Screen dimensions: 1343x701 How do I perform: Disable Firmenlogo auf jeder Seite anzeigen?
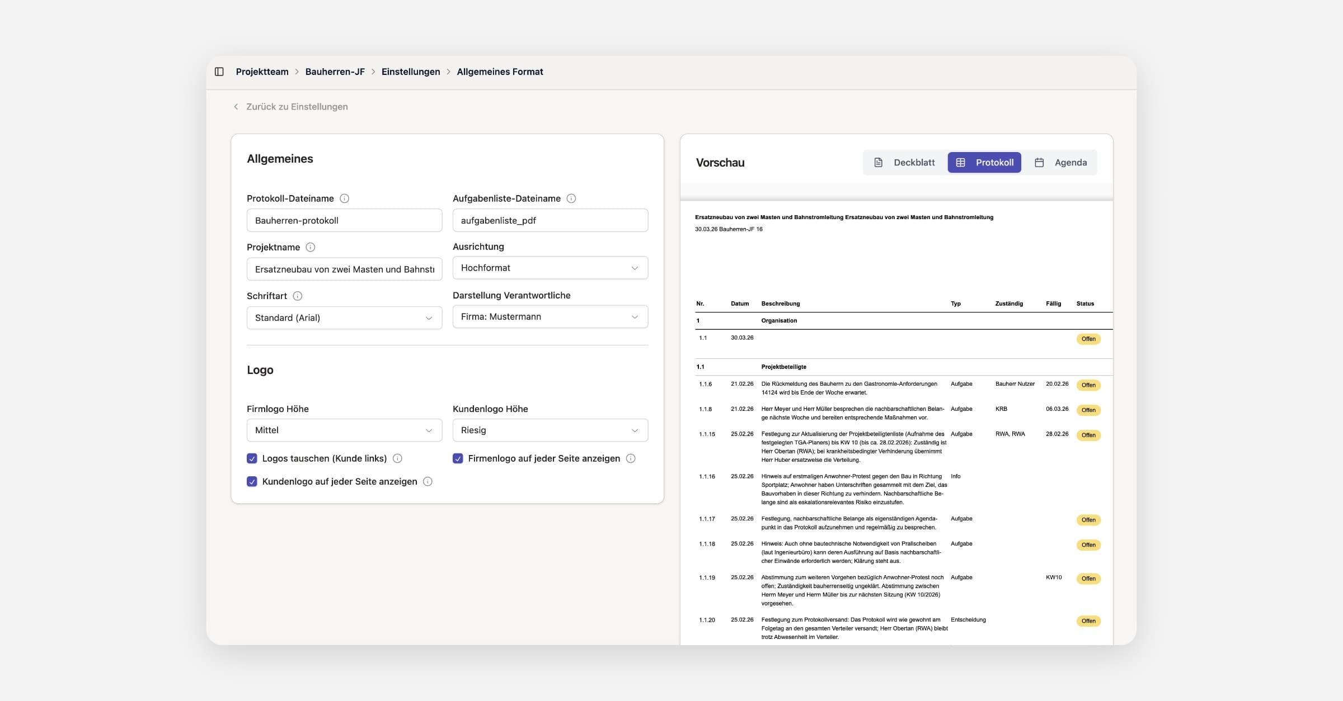click(x=458, y=458)
